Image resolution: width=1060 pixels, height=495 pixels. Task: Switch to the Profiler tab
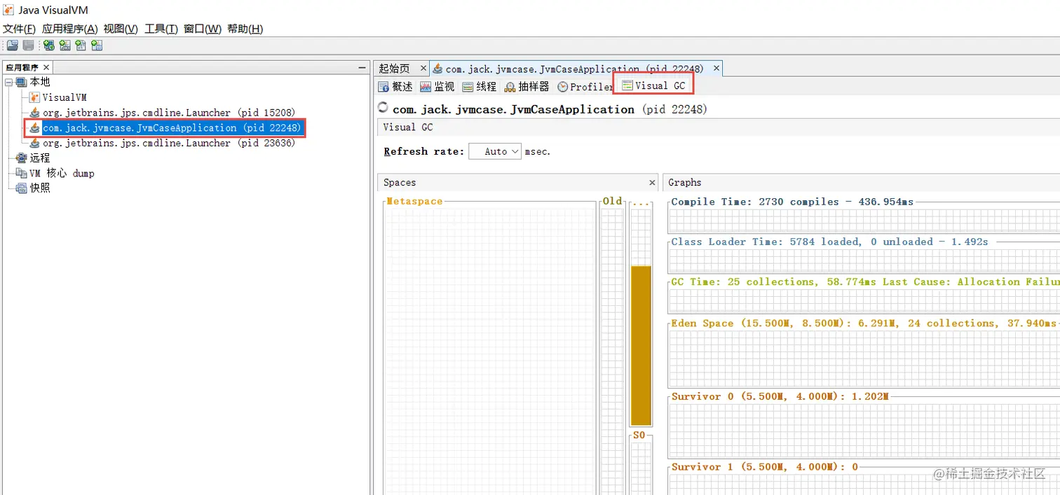tap(585, 87)
